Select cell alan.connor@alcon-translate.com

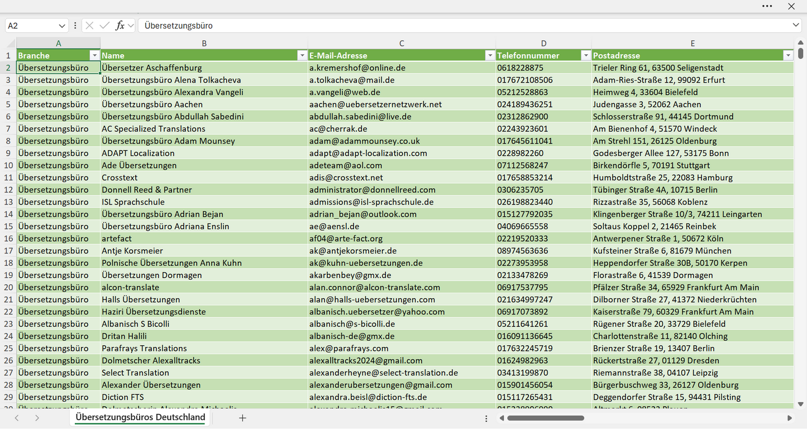[x=402, y=287]
